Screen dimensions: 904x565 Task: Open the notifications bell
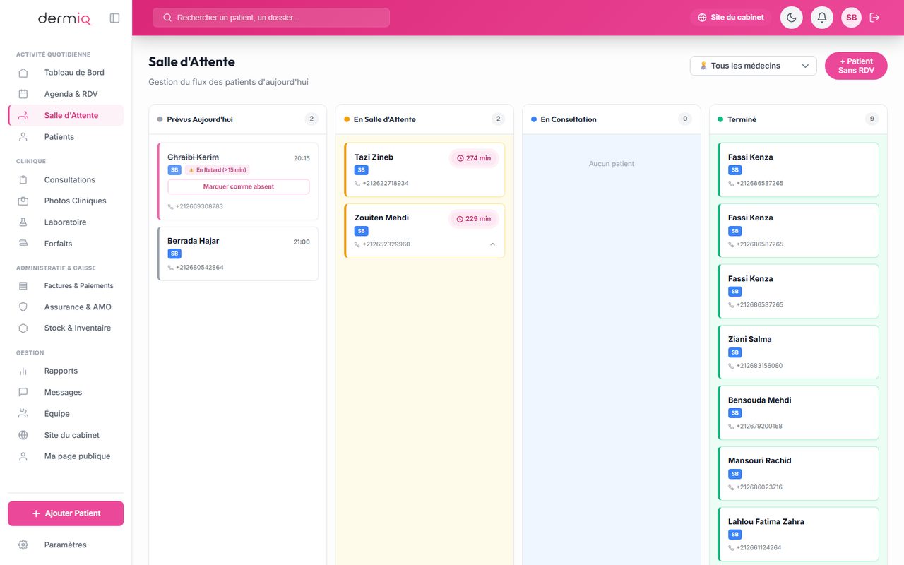click(822, 18)
